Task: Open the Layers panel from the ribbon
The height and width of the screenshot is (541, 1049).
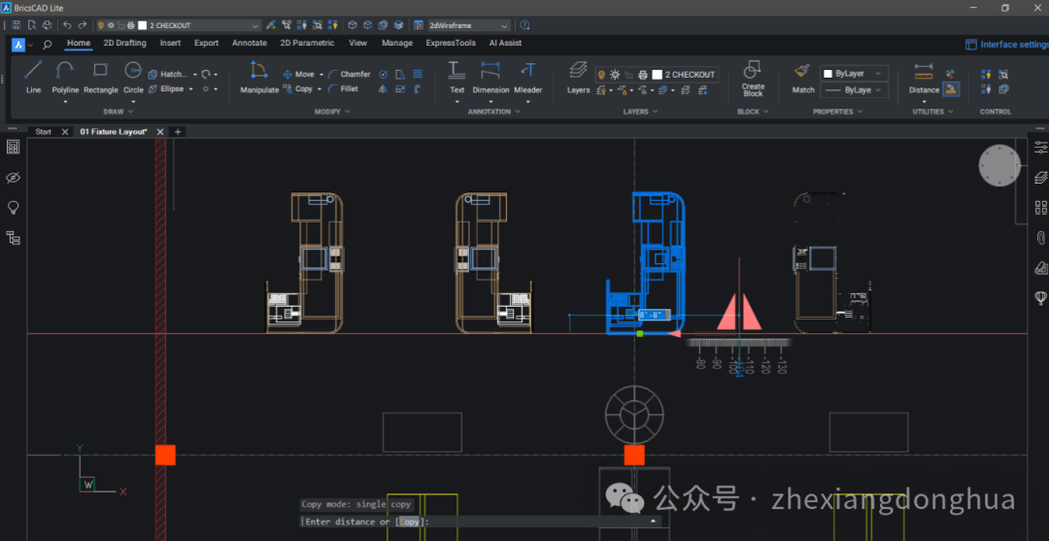Action: coord(578,76)
